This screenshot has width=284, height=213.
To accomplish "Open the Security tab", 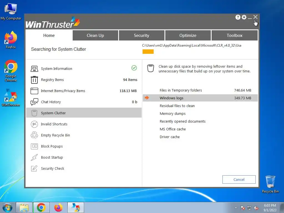I will pyautogui.click(x=141, y=35).
